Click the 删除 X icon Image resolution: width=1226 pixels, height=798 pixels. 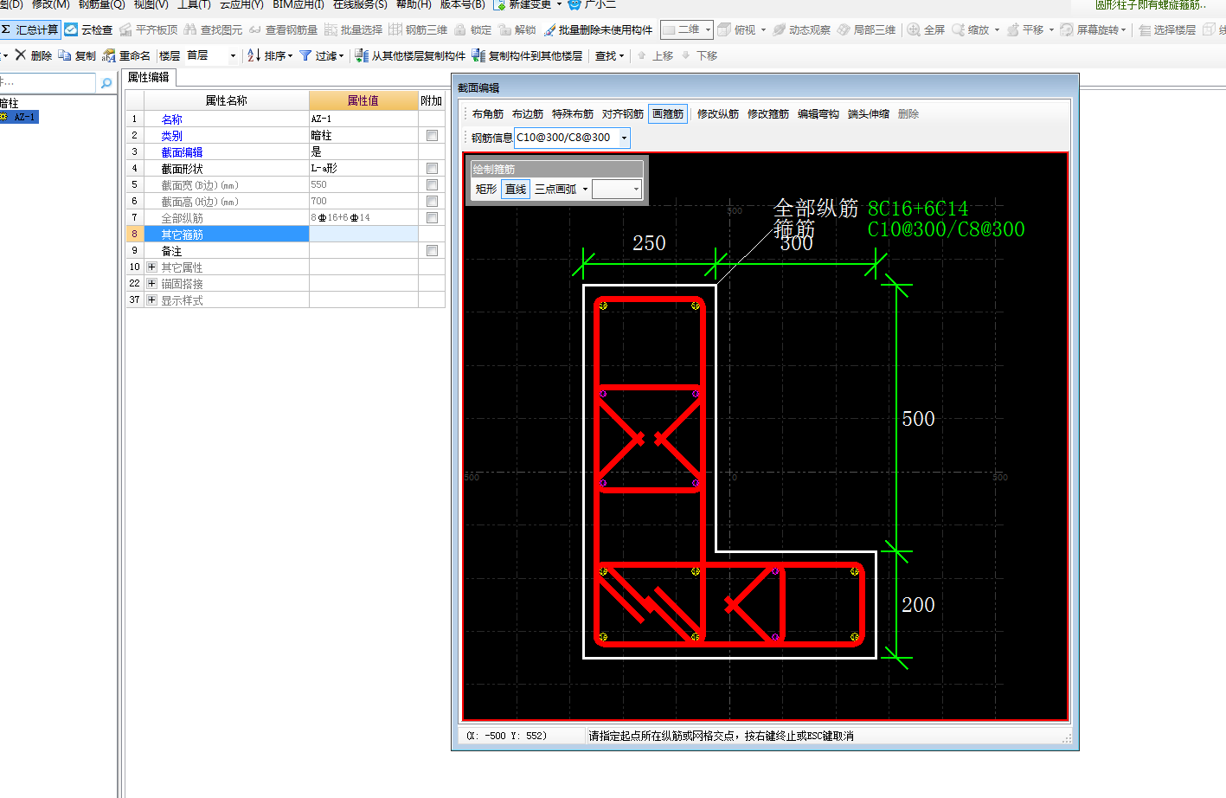tap(21, 55)
